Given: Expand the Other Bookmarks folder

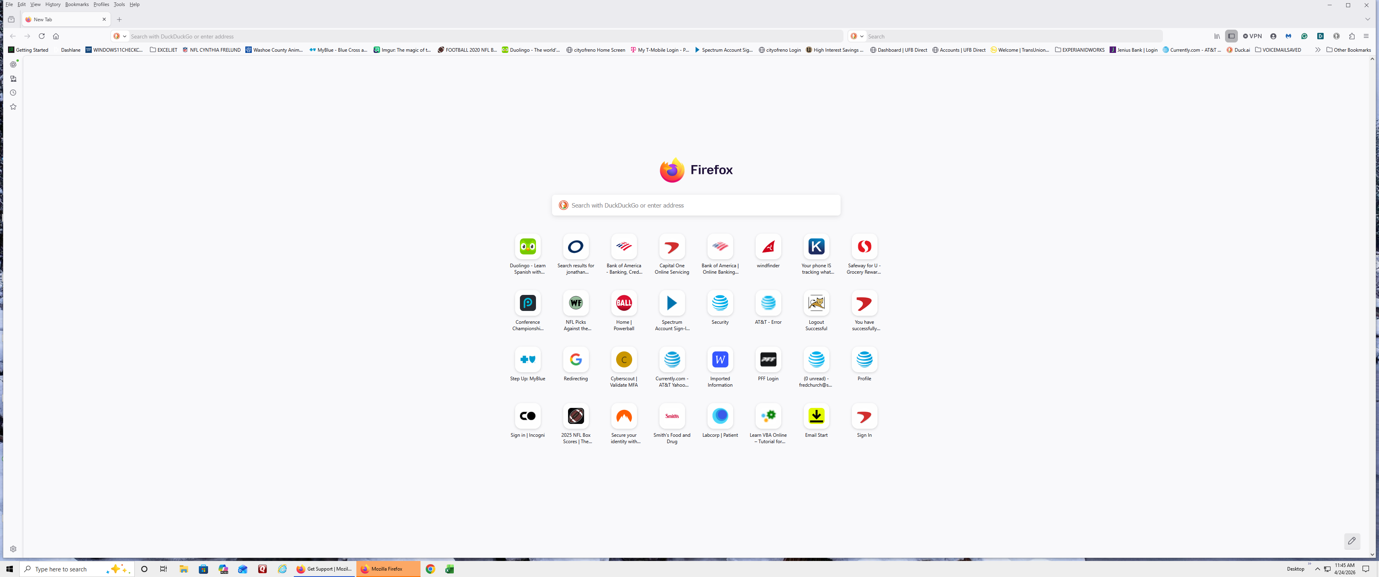Looking at the screenshot, I should [x=1348, y=50].
